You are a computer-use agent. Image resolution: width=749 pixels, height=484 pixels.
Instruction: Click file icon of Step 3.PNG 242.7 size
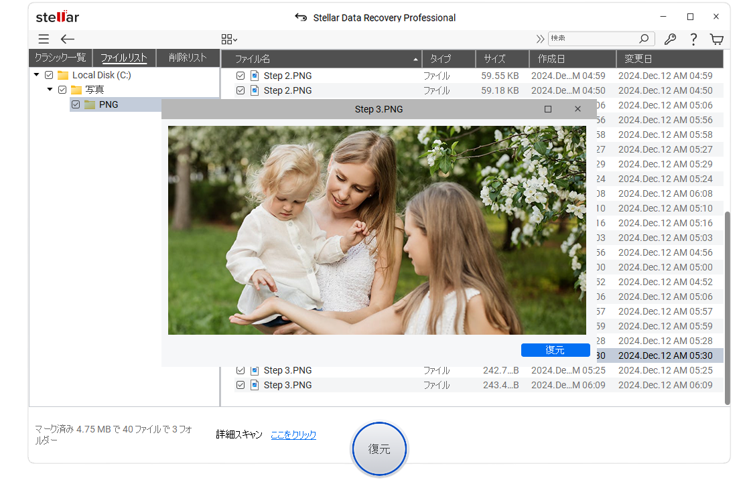click(255, 370)
